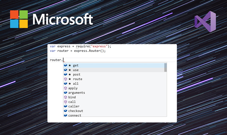Image resolution: width=227 pixels, height=135 pixels.
Task: Click the property icon beside 'arguments'
Action: (x=65, y=93)
